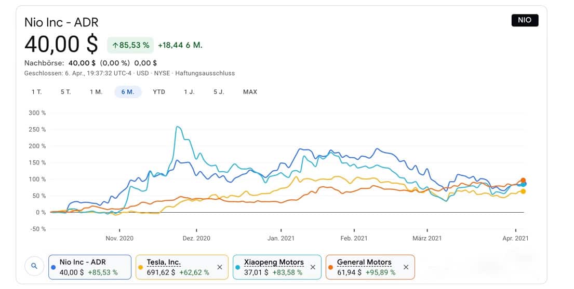The width and height of the screenshot is (574, 289).
Task: Switch chart to 5 J. range
Action: point(219,92)
